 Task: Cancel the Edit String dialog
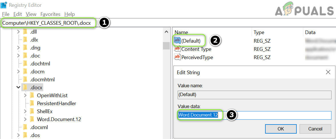click(x=315, y=129)
